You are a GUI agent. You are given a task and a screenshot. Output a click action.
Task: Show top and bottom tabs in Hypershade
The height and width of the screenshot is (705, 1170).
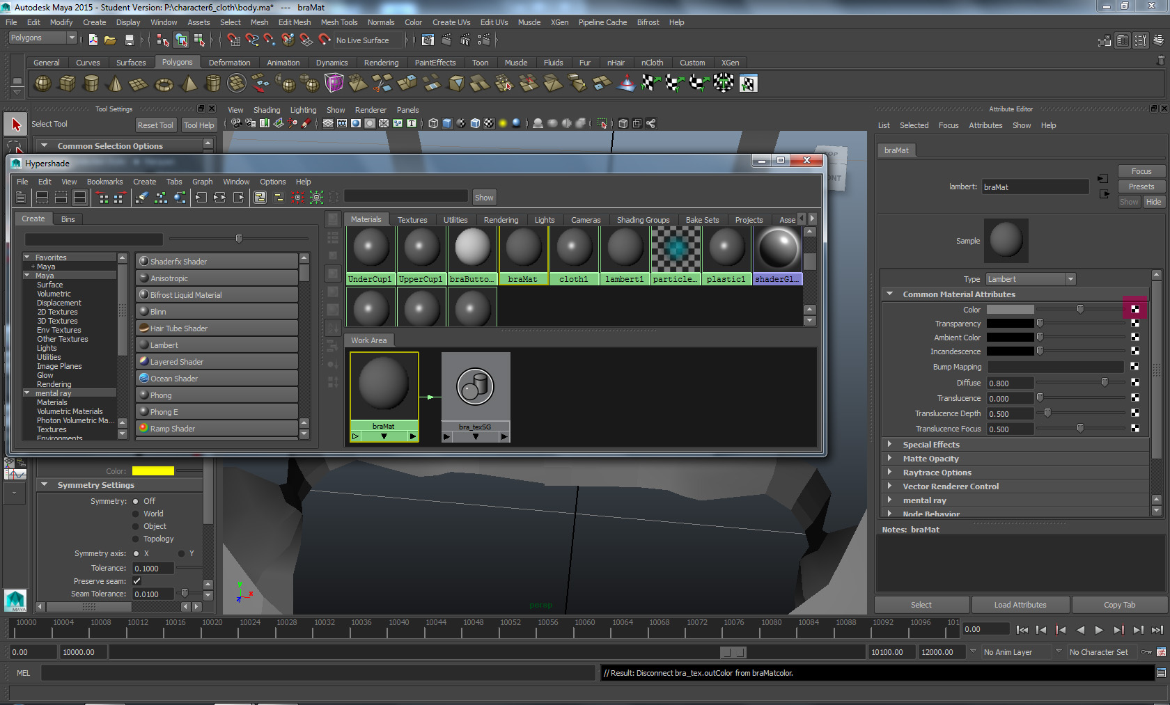pyautogui.click(x=80, y=198)
